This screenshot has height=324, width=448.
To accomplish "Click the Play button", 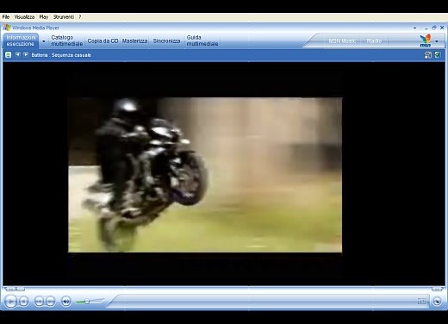I will coord(10,302).
